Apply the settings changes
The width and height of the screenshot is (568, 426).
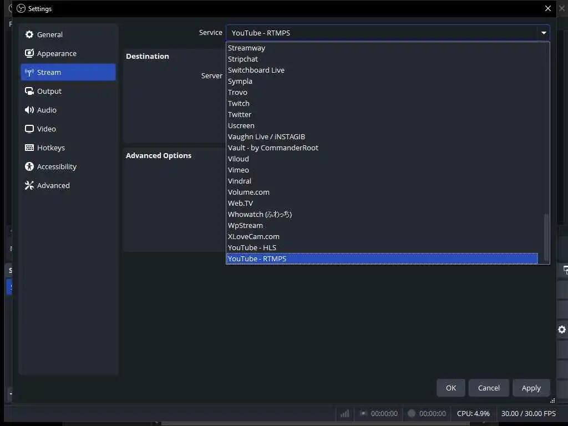click(531, 388)
